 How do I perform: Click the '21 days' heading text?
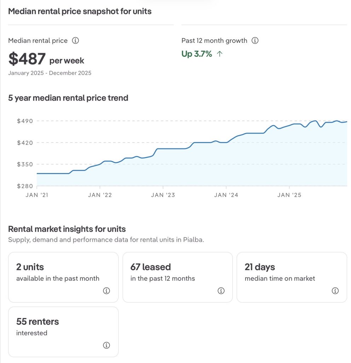260,267
